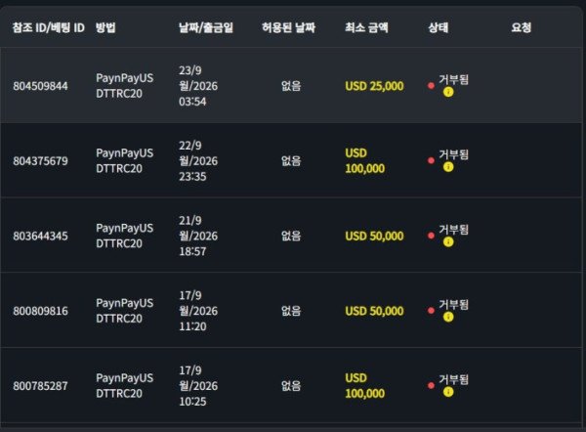Click info icon for transaction 800809816

tap(448, 317)
